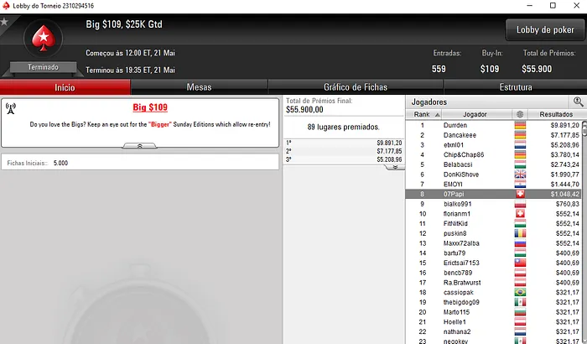Screen dimensions: 587x344
Task: Switch to the Mesas tab
Action: point(200,87)
